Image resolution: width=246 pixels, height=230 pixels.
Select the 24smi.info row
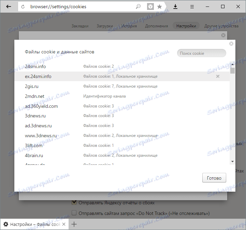(122, 66)
